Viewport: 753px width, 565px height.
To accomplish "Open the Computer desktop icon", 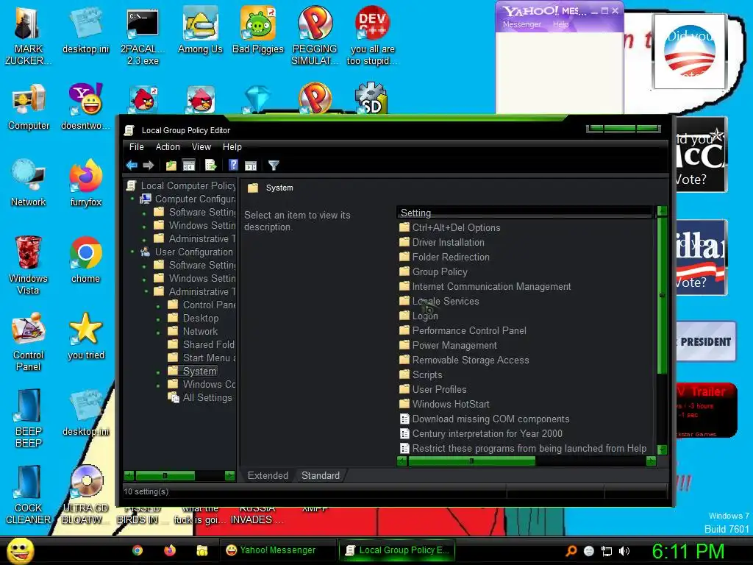I will point(29,107).
